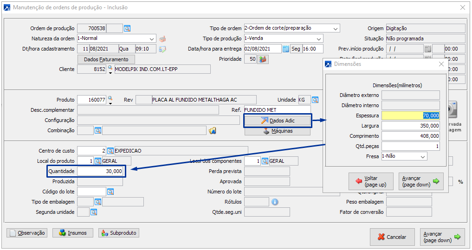Click printer icon next to Natureza da ordem
This screenshot has height=250, width=472.
click(x=162, y=38)
